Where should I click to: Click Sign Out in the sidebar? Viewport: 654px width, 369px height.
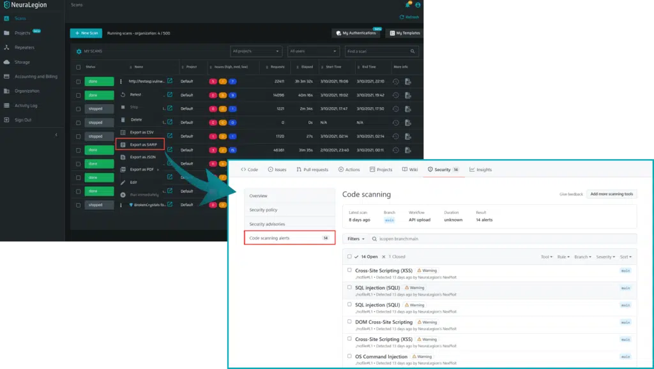[23, 120]
